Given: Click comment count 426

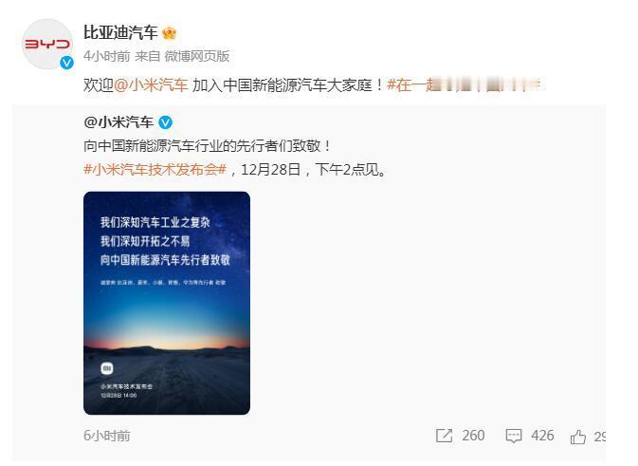Looking at the screenshot, I should pyautogui.click(x=542, y=436).
